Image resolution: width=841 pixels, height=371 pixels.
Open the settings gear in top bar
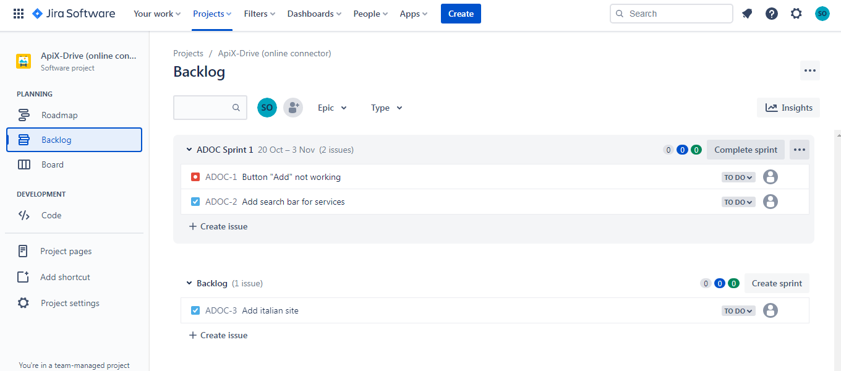[x=796, y=14]
